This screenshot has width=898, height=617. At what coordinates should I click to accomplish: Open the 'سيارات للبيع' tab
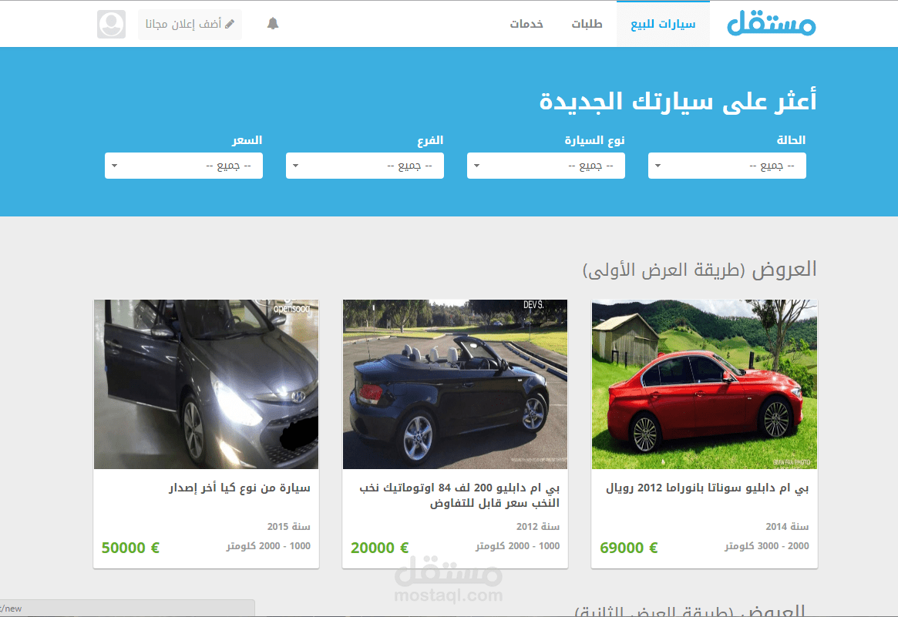[x=663, y=24]
